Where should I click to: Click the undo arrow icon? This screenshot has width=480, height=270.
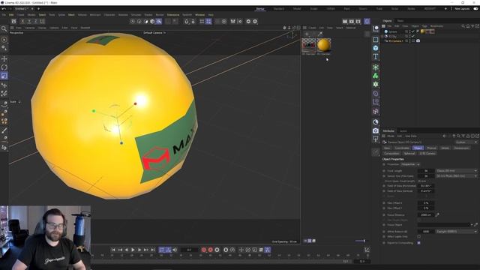pos(4,9)
